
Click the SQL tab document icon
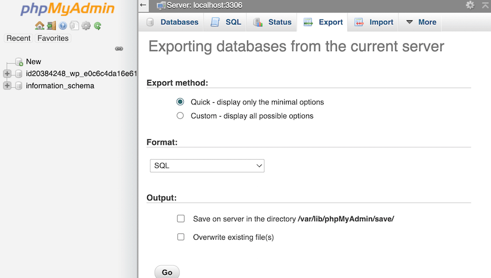click(x=215, y=22)
